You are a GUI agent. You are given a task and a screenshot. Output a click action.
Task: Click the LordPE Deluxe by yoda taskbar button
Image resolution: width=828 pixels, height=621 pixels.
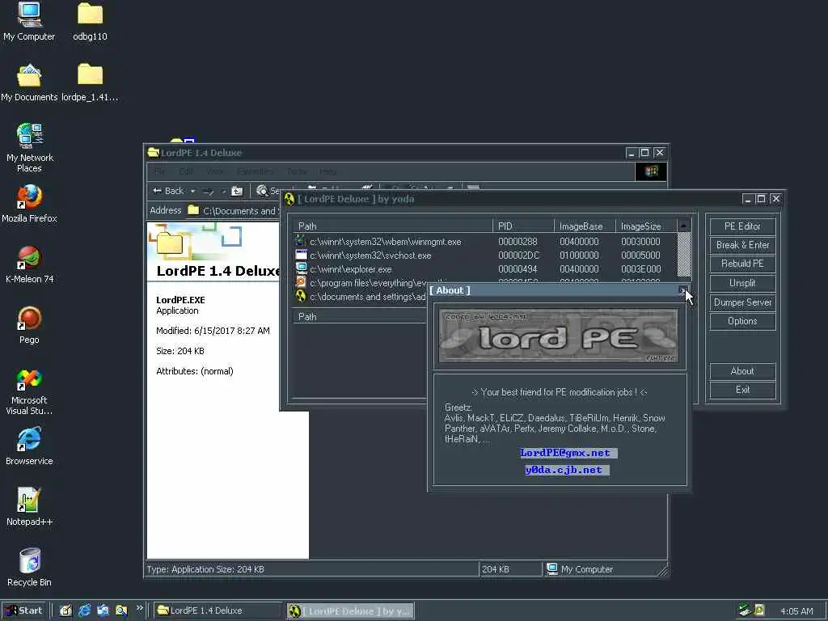351,611
